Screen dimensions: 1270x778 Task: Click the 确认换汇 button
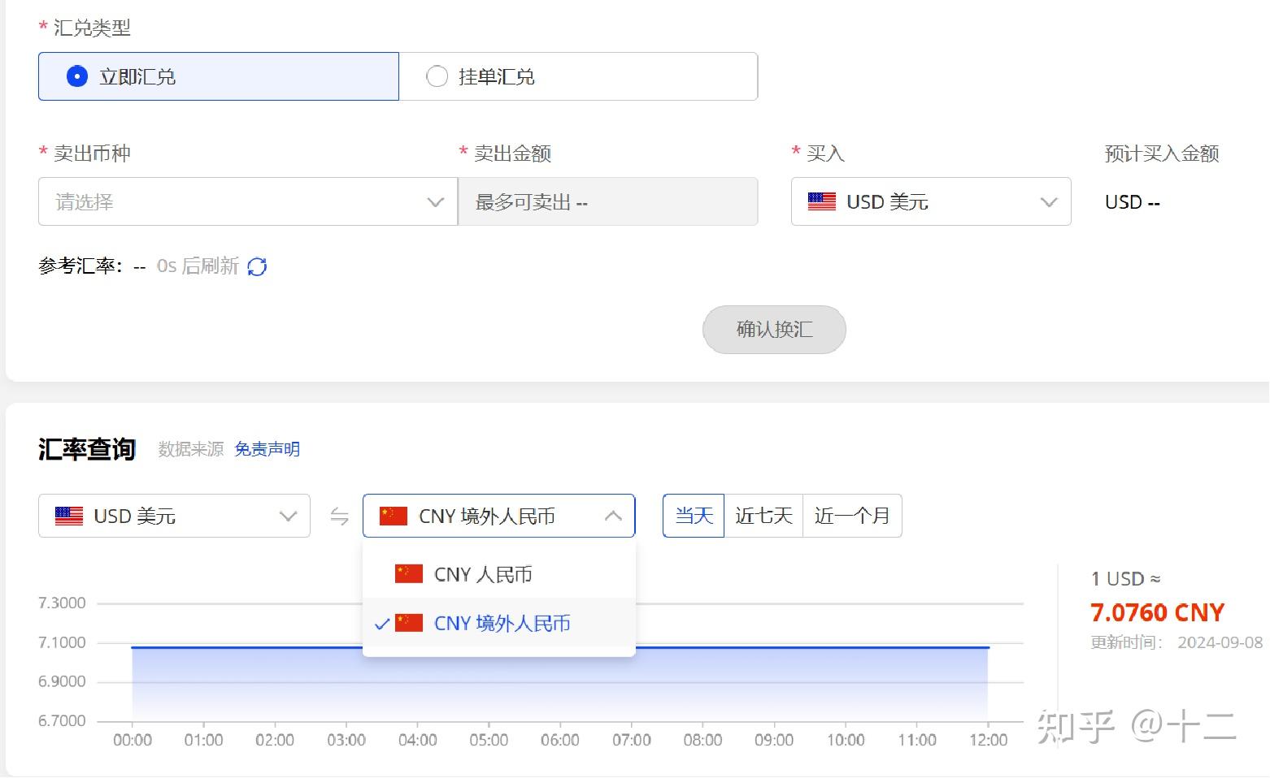click(773, 330)
